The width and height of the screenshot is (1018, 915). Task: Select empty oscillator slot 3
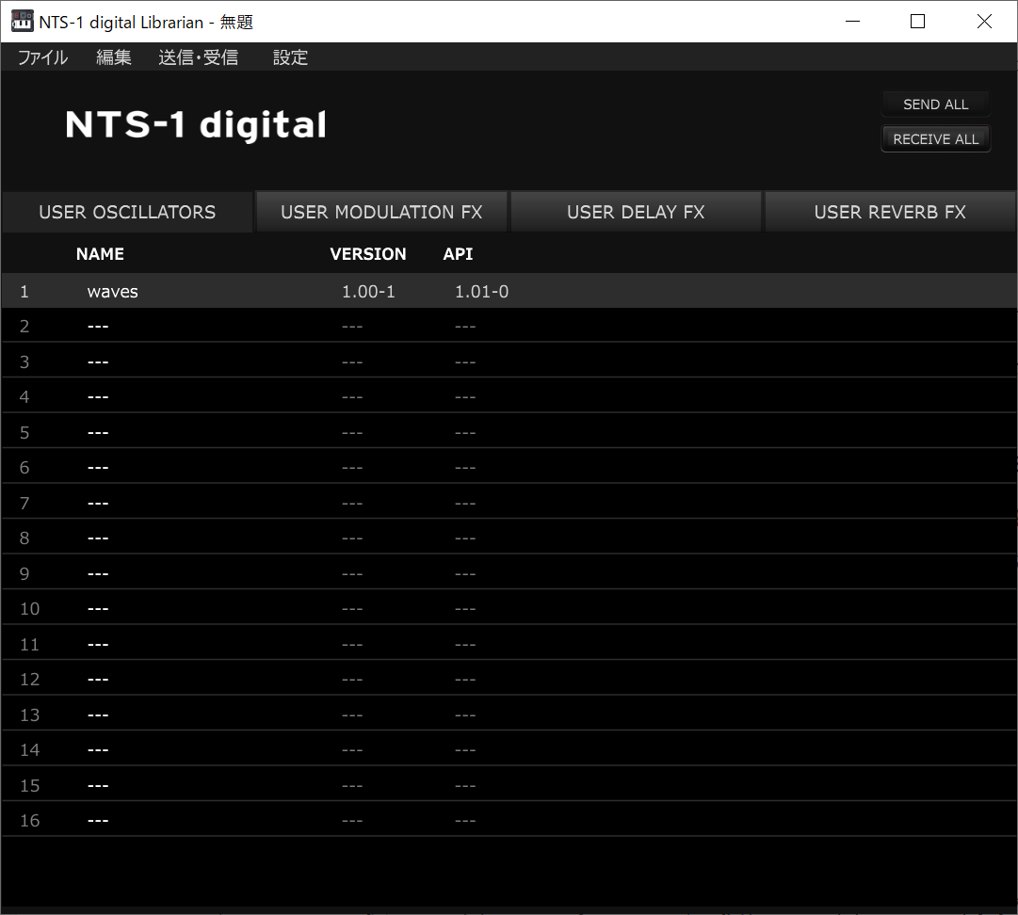pyautogui.click(x=509, y=361)
